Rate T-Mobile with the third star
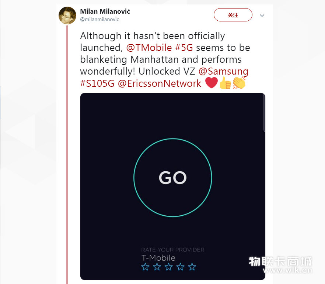325x284 pixels. click(x=168, y=267)
